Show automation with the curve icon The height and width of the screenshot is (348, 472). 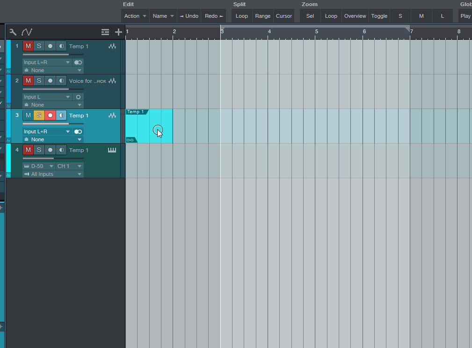coord(27,32)
